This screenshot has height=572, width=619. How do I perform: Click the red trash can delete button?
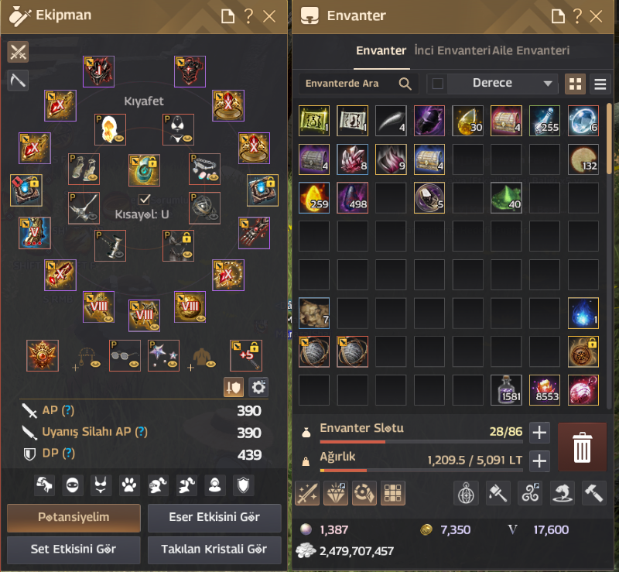click(582, 447)
